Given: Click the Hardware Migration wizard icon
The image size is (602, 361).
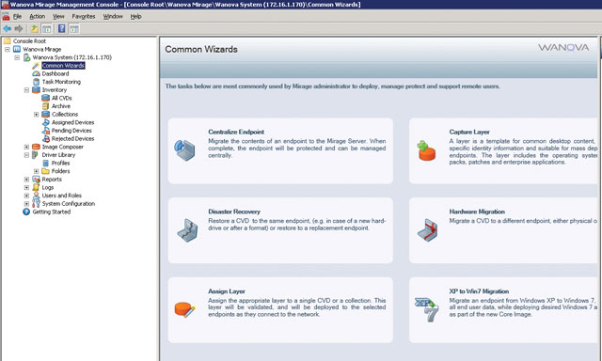Looking at the screenshot, I should pyautogui.click(x=427, y=230).
